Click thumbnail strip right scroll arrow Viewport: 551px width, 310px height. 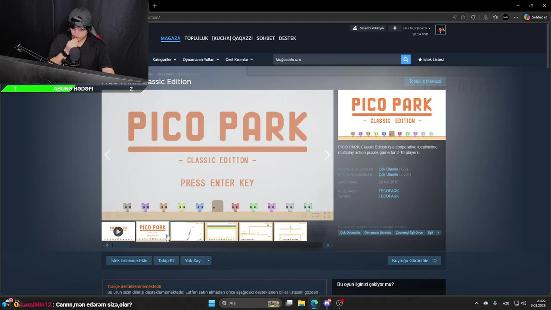(x=328, y=245)
